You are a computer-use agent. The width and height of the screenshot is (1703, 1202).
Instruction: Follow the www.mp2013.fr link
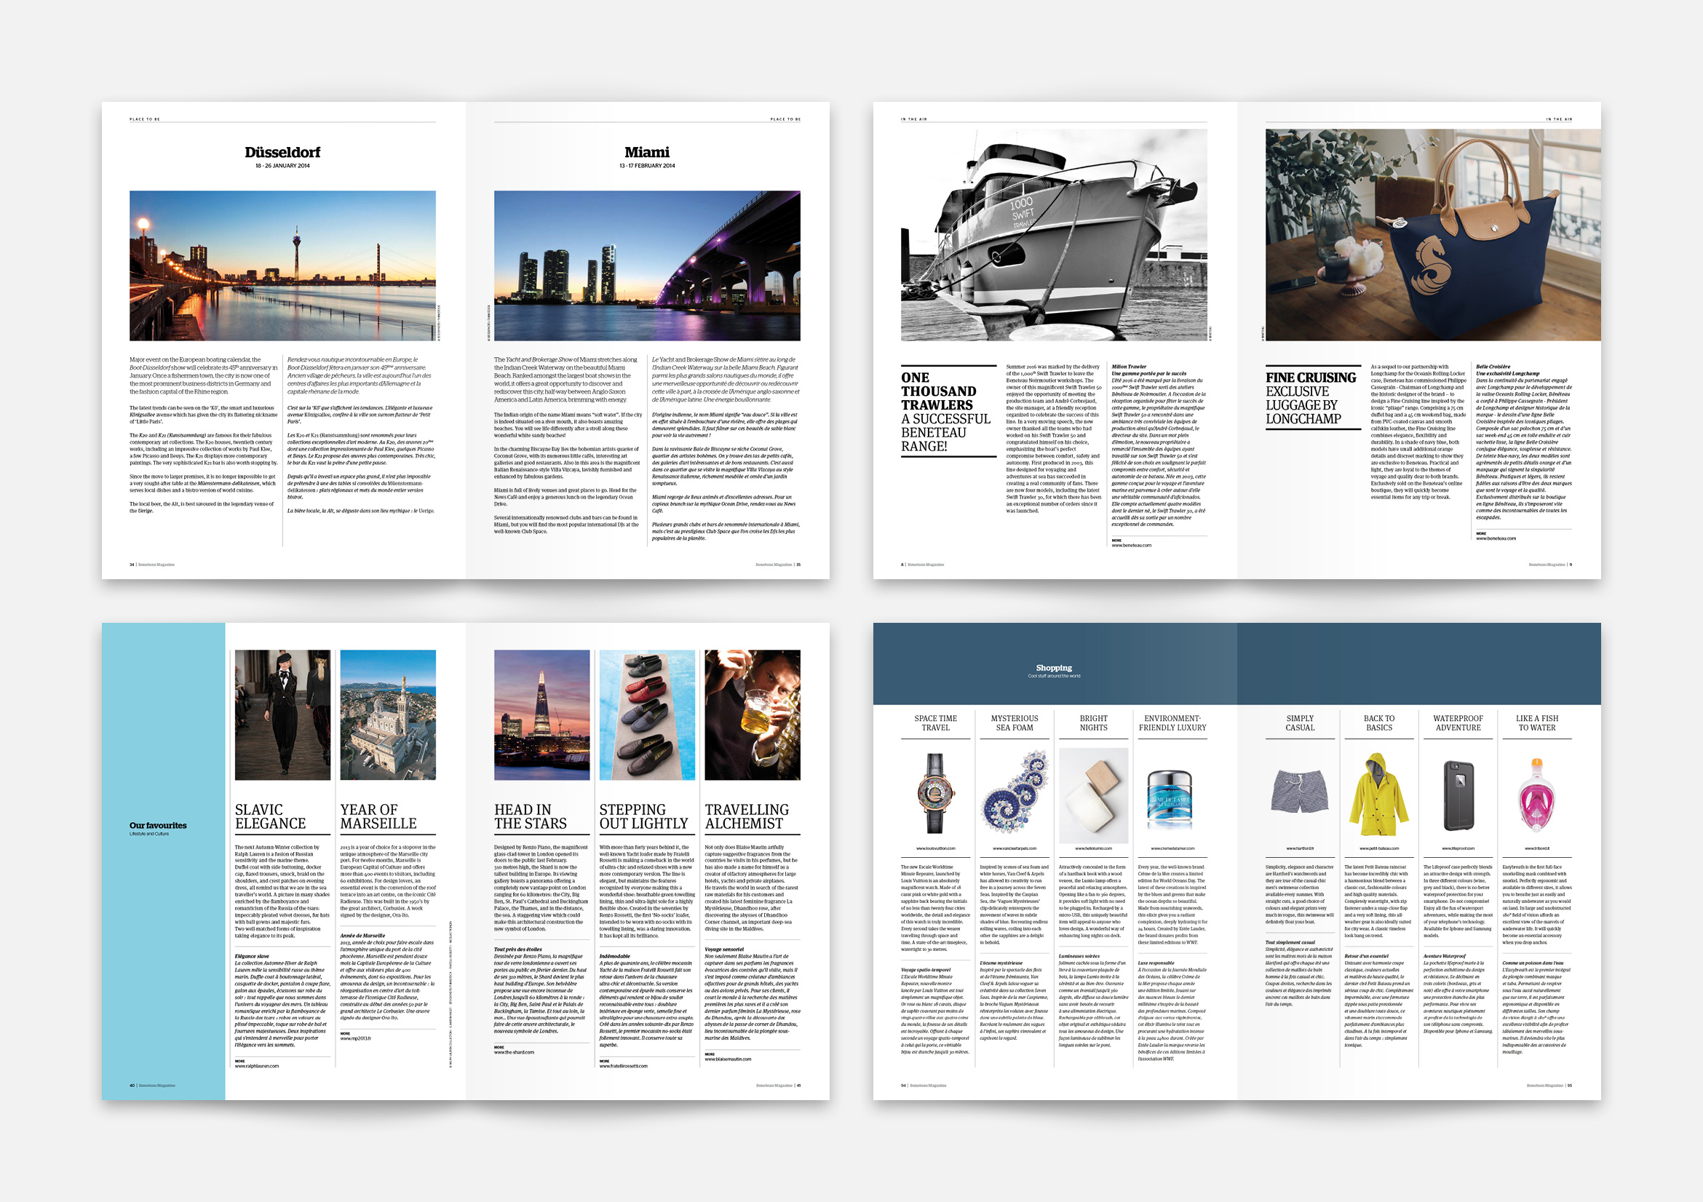click(355, 1039)
